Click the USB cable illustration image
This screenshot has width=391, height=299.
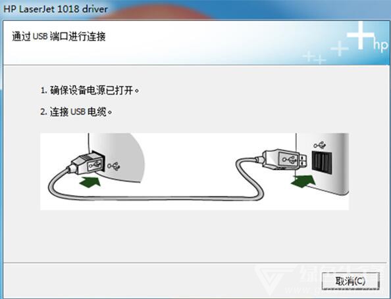pyautogui.click(x=194, y=172)
